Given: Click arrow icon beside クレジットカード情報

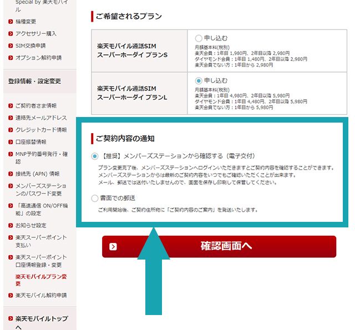Looking at the screenshot, I should [x=11, y=130].
